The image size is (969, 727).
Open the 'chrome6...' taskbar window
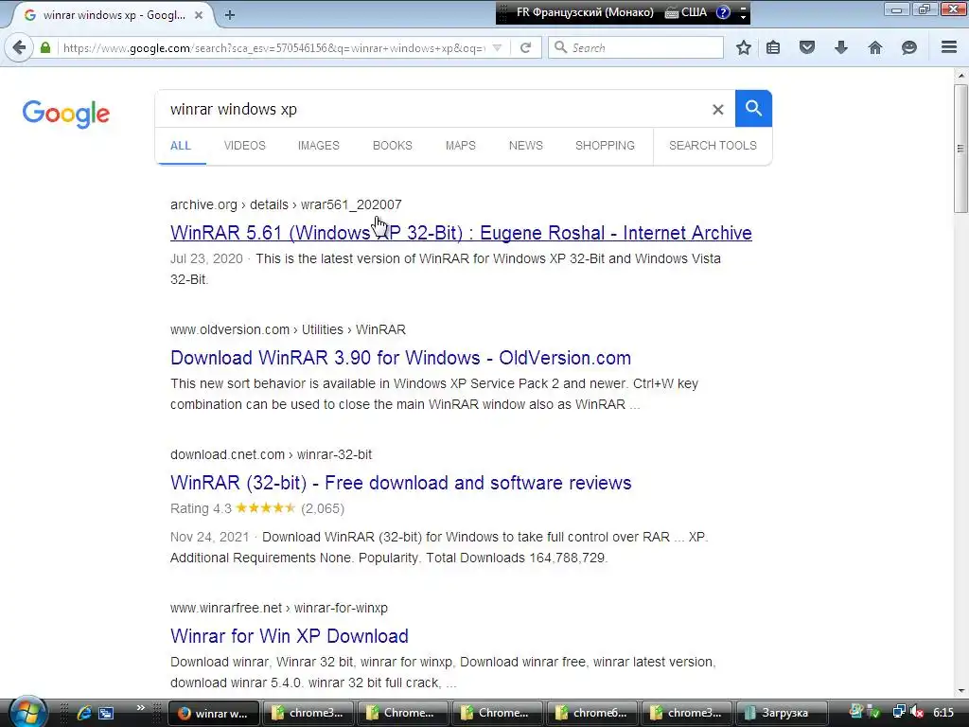click(591, 713)
